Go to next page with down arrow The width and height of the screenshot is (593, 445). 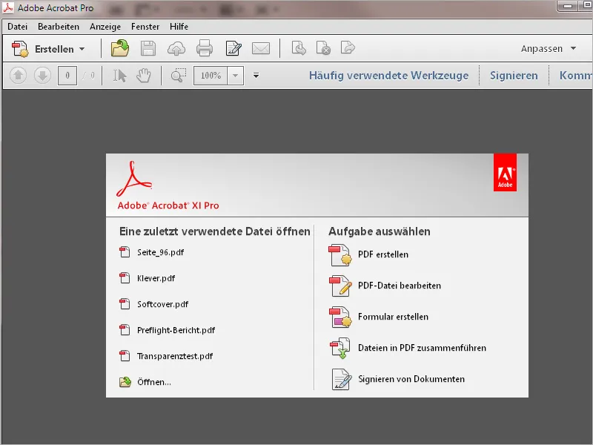coord(42,76)
